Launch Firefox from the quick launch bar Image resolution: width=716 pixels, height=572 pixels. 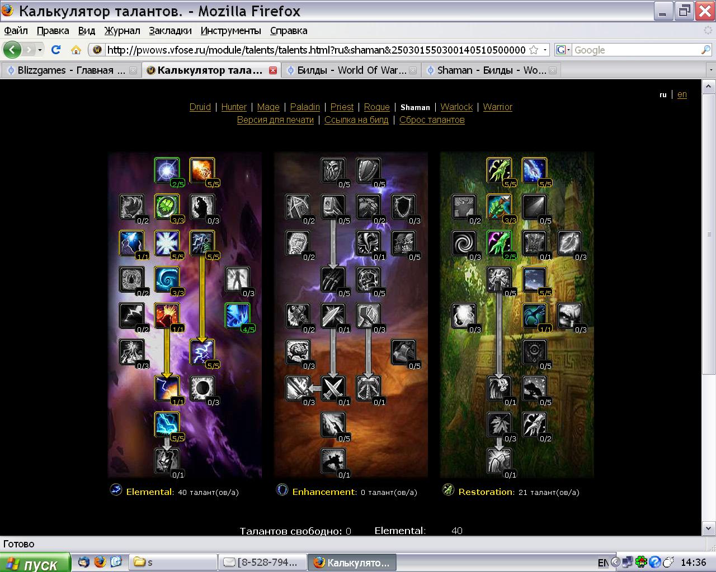(100, 562)
